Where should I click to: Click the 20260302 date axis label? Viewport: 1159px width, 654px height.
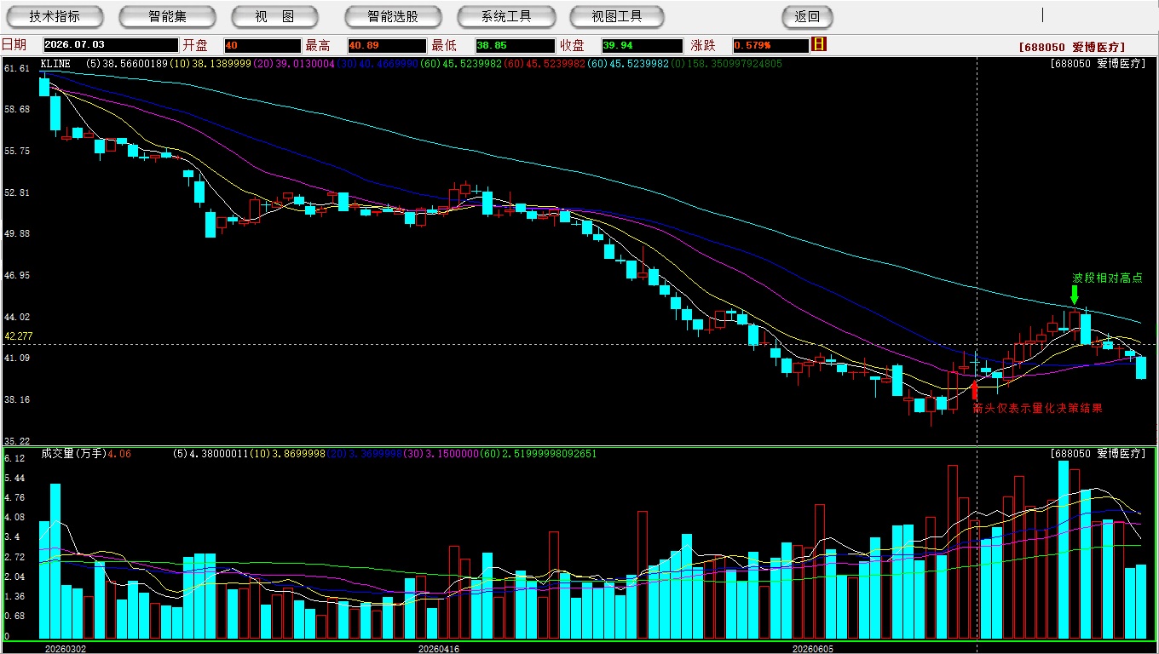[66, 648]
